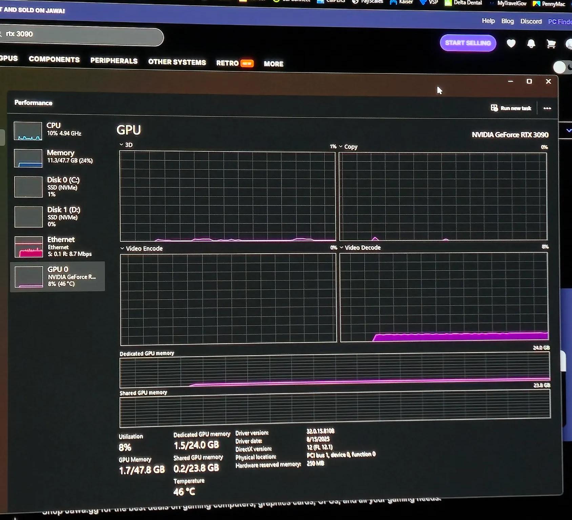Click the 46 °C temperature value
The image size is (572, 520).
[x=184, y=492]
